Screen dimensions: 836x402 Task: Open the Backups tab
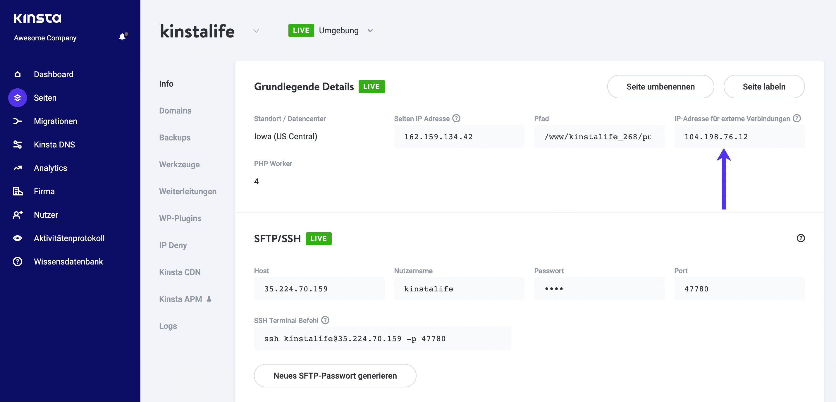[x=175, y=138]
